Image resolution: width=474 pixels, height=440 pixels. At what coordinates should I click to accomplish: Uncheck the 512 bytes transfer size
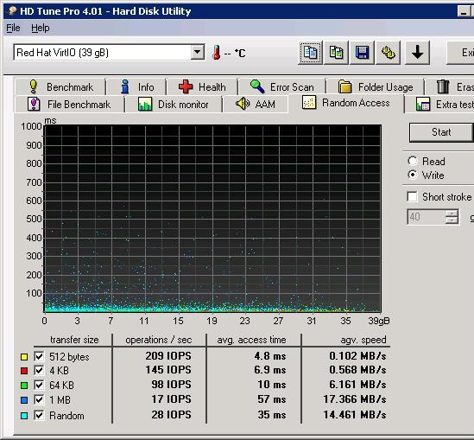click(39, 356)
